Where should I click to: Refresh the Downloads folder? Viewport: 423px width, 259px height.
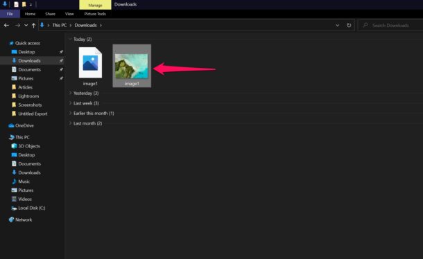point(349,25)
